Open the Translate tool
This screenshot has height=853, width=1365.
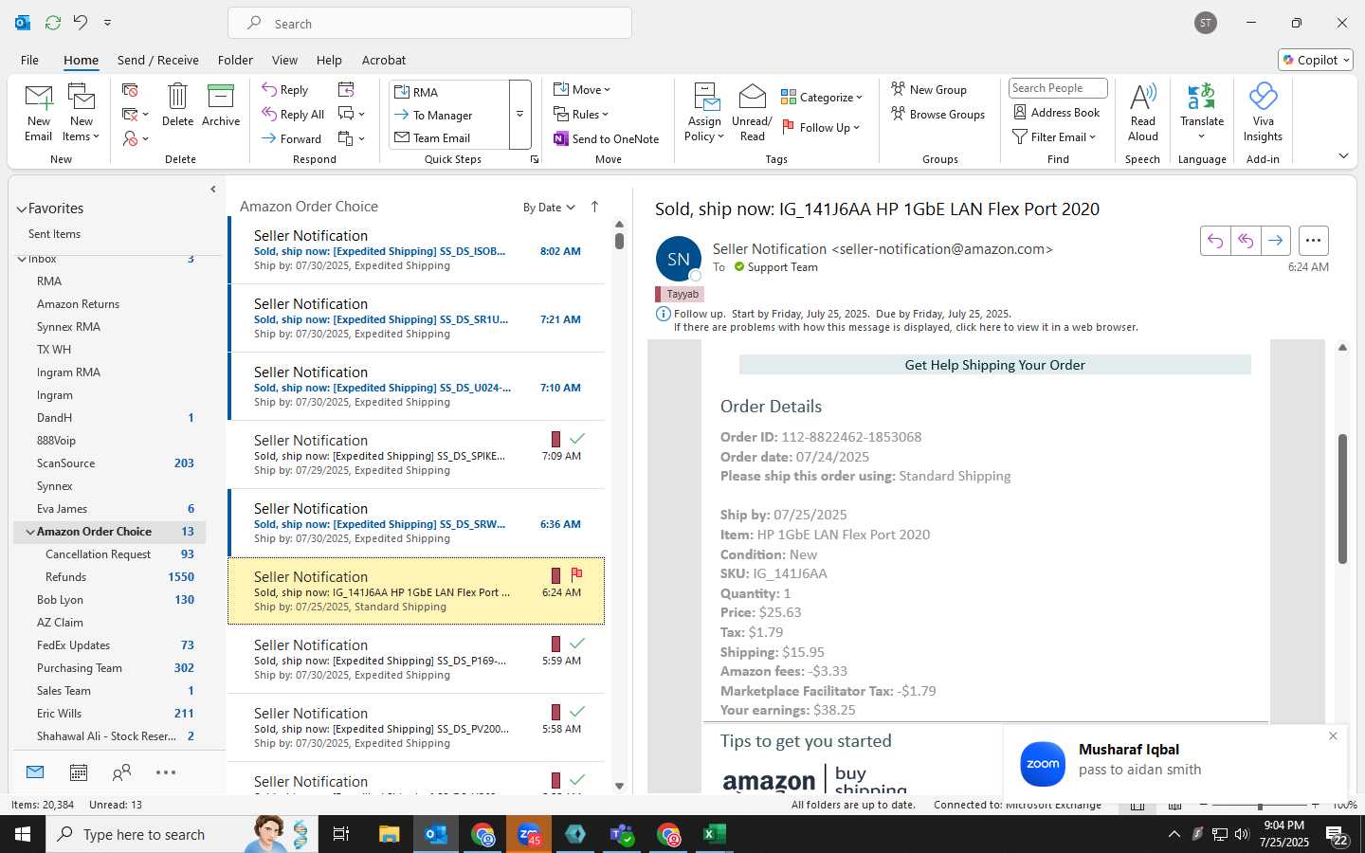[x=1202, y=113]
